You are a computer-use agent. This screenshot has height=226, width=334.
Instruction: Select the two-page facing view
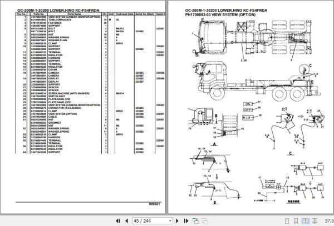click(x=306, y=221)
